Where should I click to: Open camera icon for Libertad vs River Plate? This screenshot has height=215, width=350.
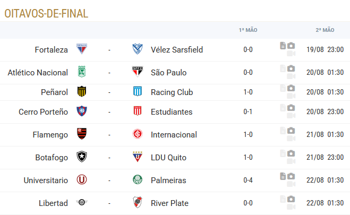coord(291,199)
